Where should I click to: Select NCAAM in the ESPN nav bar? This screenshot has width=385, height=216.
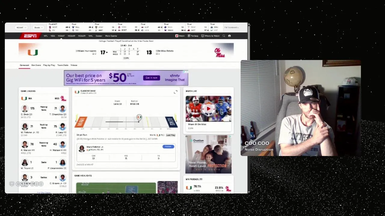(x=72, y=36)
